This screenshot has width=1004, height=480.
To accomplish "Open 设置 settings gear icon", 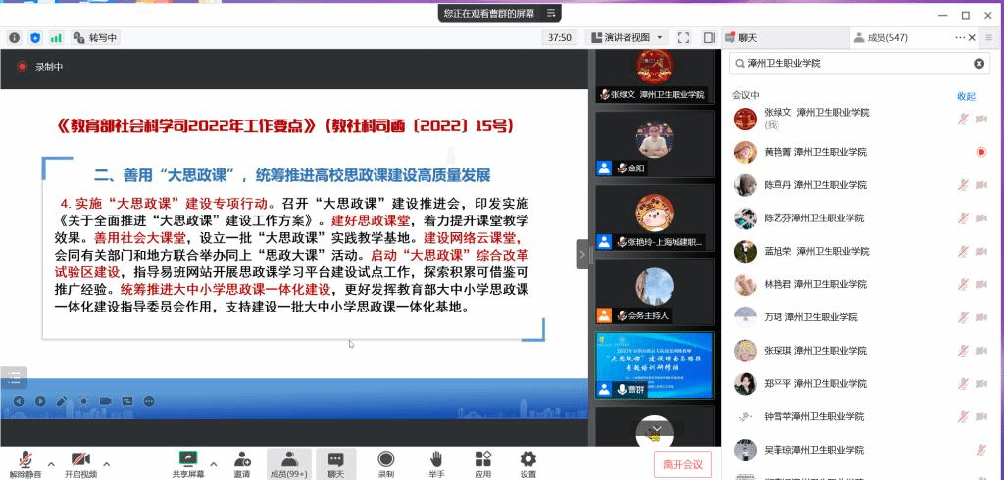I will (528, 458).
